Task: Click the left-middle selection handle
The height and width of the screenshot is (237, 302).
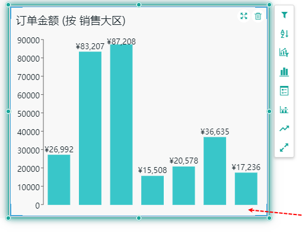Action: tap(8, 111)
